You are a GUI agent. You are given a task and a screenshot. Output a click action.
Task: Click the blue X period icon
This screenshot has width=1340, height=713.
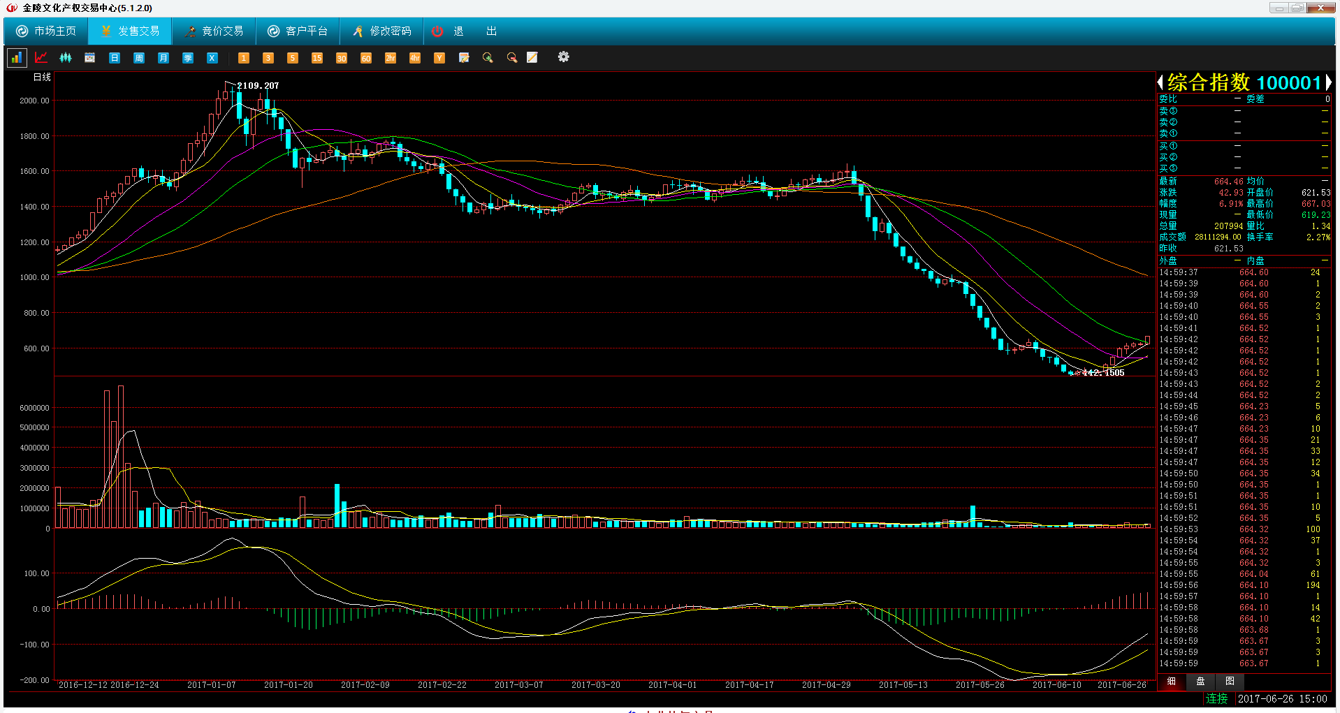tap(212, 57)
